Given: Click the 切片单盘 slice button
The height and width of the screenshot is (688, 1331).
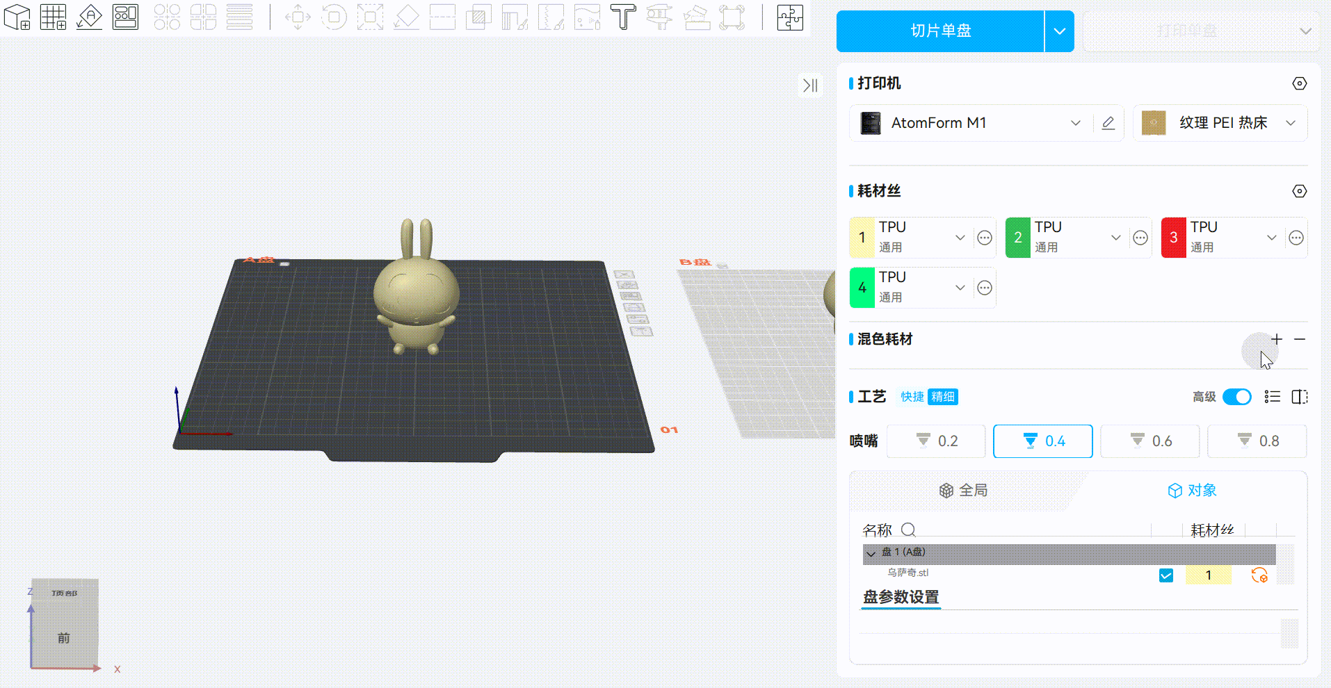Looking at the screenshot, I should click(x=940, y=31).
